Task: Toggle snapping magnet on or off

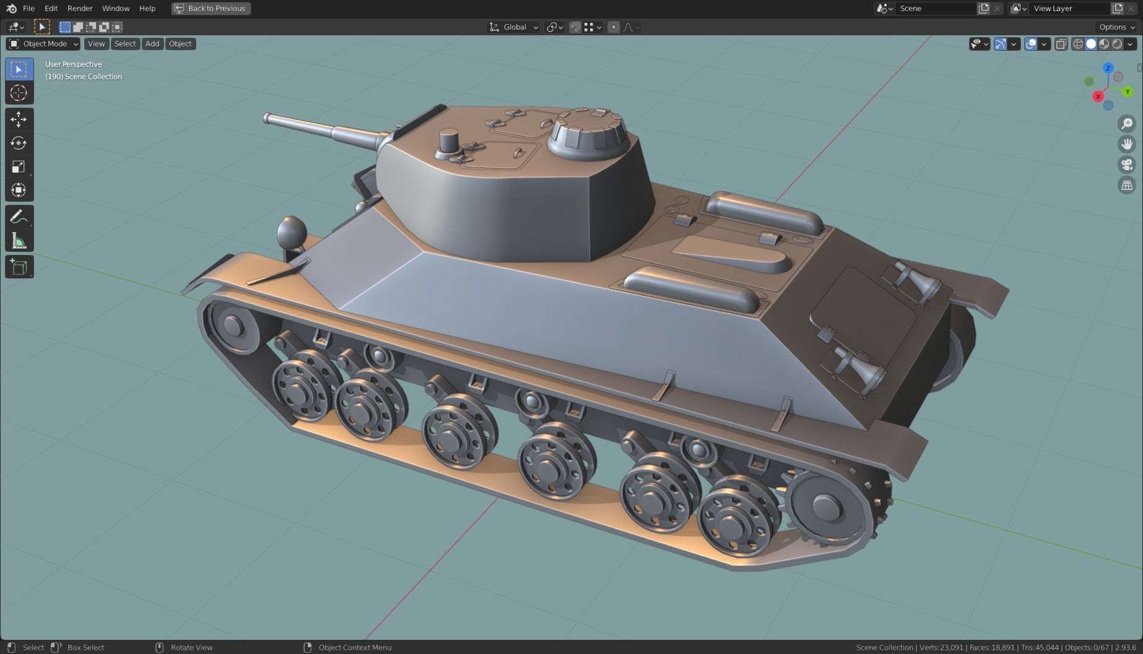Action: 575,27
